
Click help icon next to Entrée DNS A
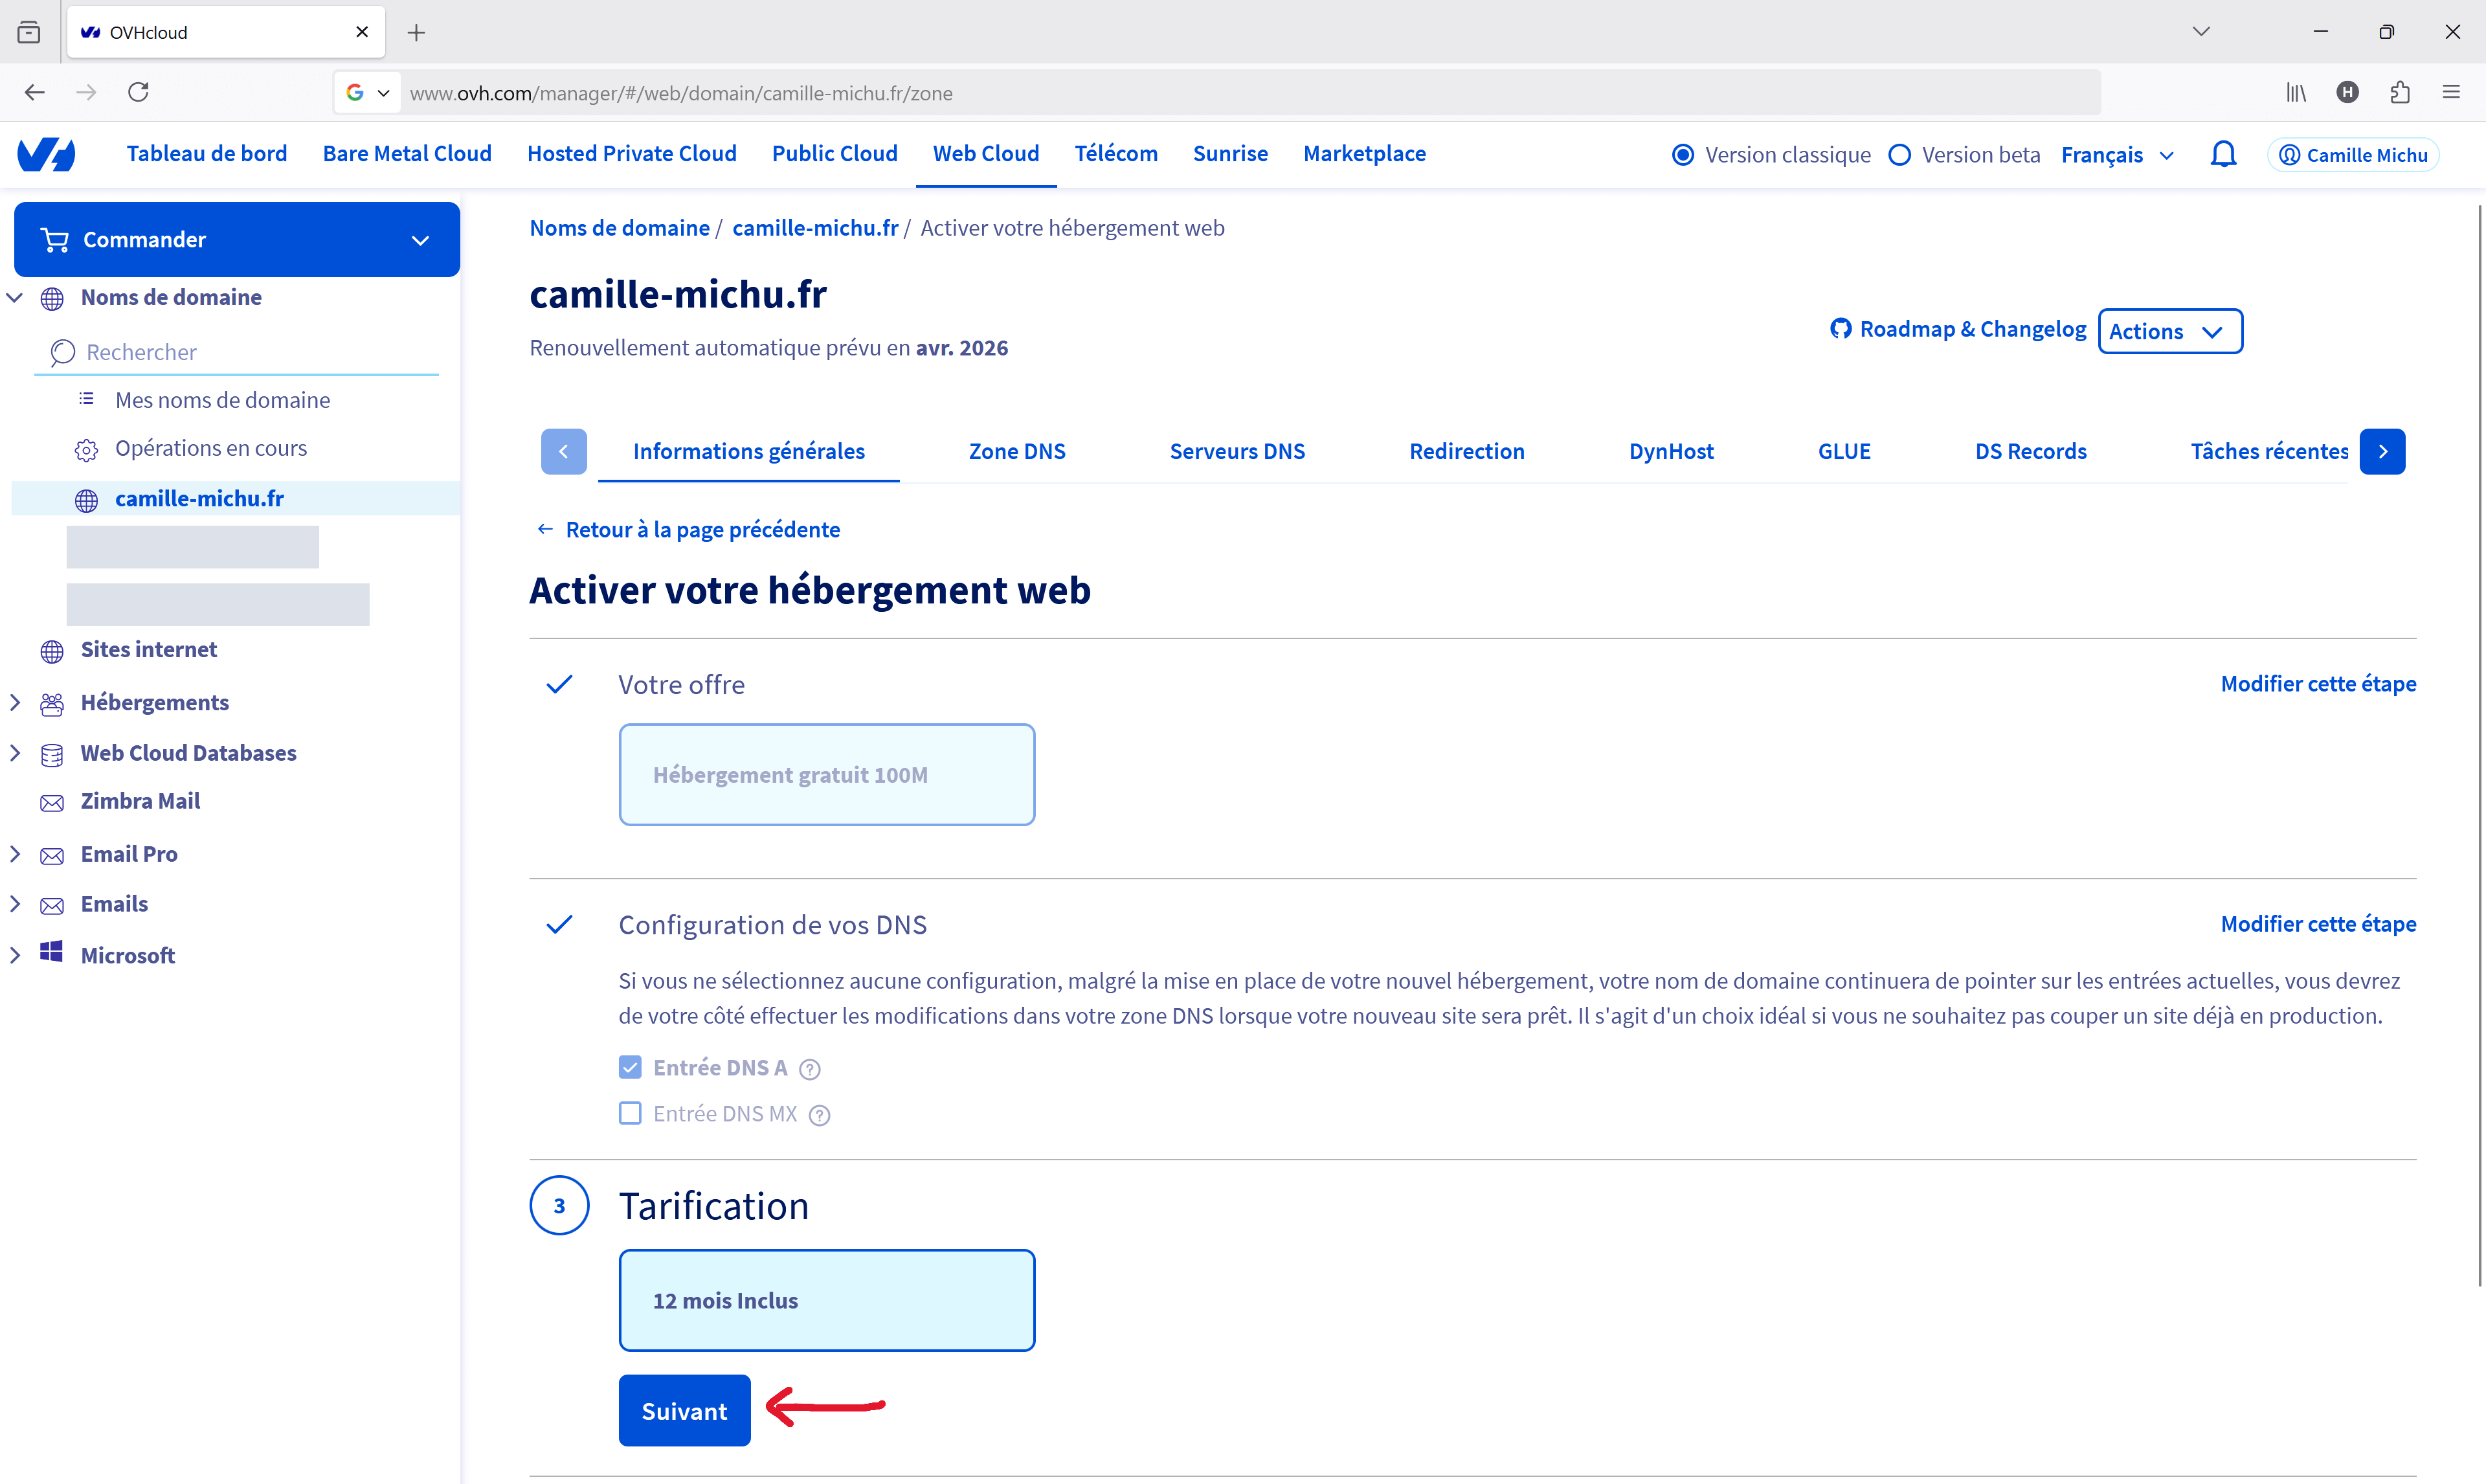click(810, 1069)
